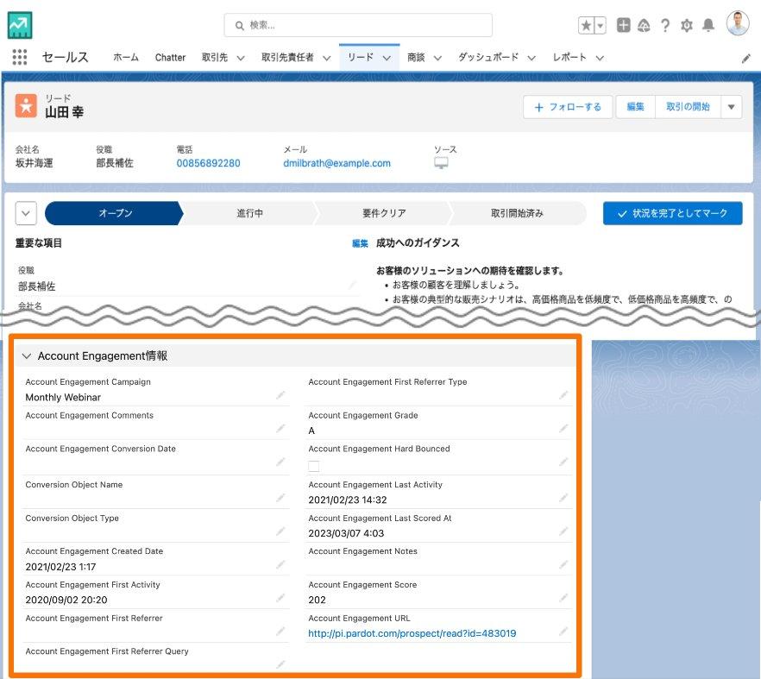
Task: Open the user profile avatar
Action: tap(737, 23)
